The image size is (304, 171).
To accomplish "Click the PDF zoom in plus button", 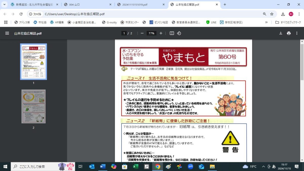I will pyautogui.click(x=161, y=33).
